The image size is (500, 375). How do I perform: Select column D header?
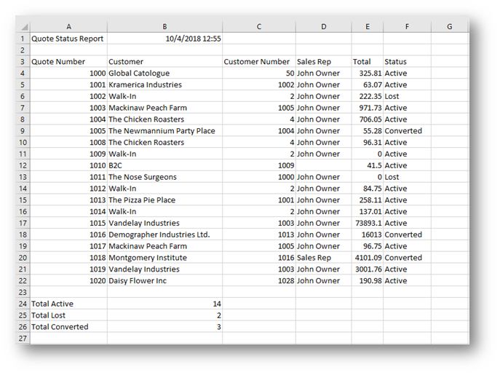324,27
